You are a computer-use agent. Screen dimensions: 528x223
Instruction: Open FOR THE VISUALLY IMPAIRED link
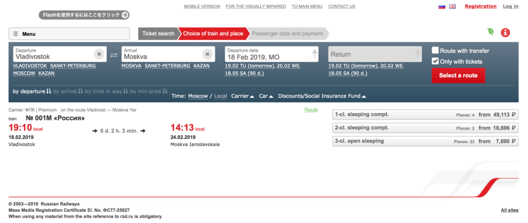click(256, 6)
